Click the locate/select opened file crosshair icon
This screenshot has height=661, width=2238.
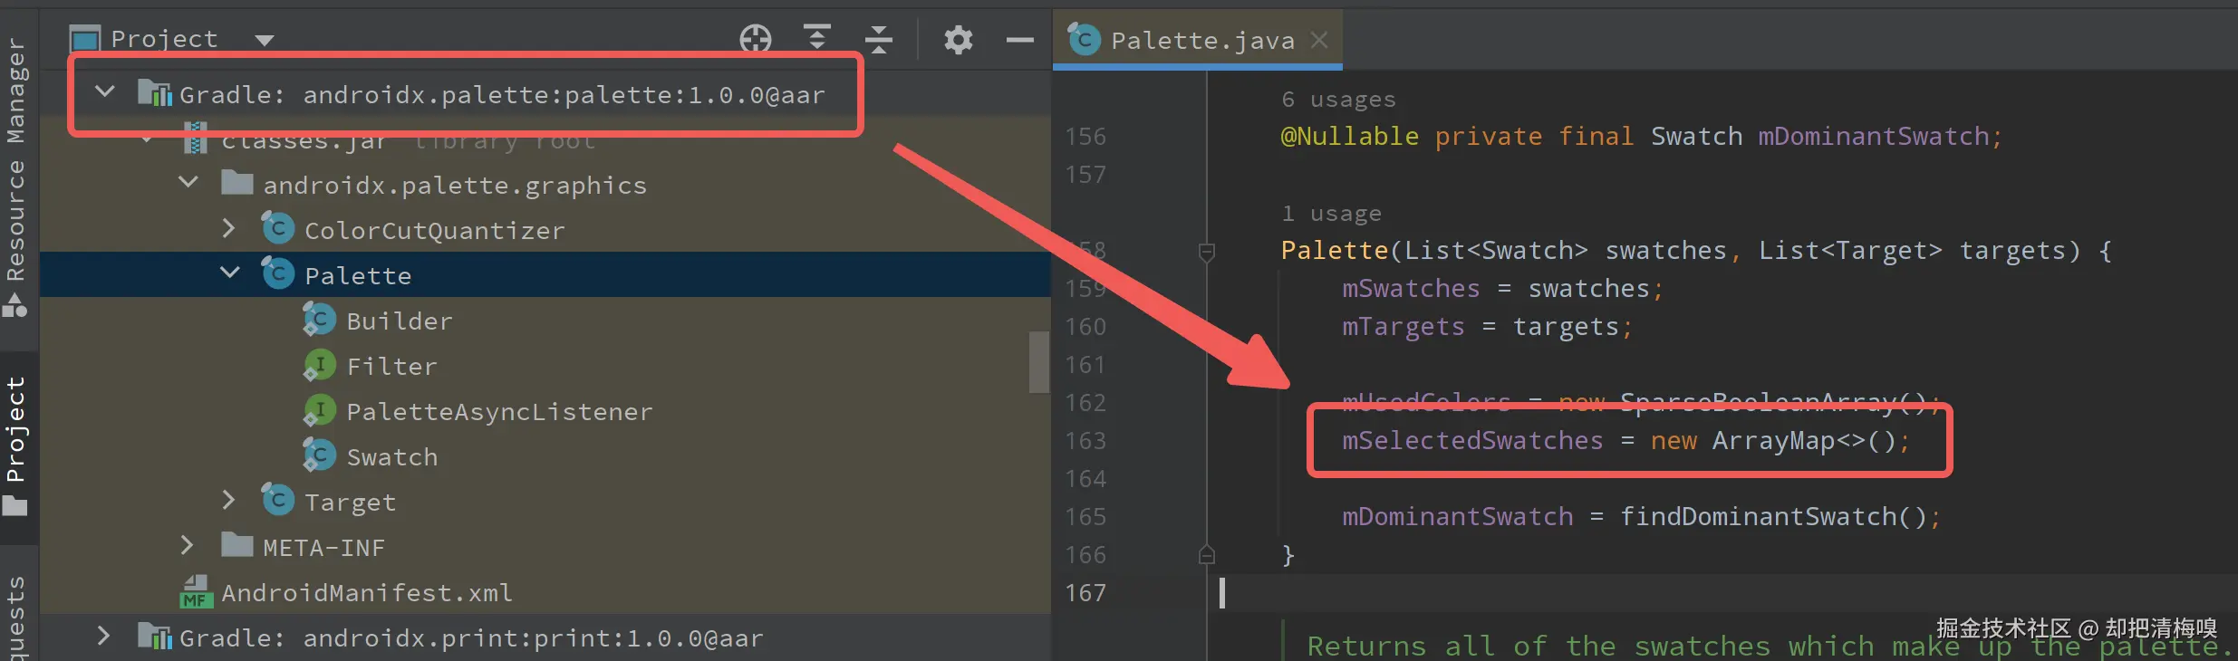pyautogui.click(x=755, y=39)
